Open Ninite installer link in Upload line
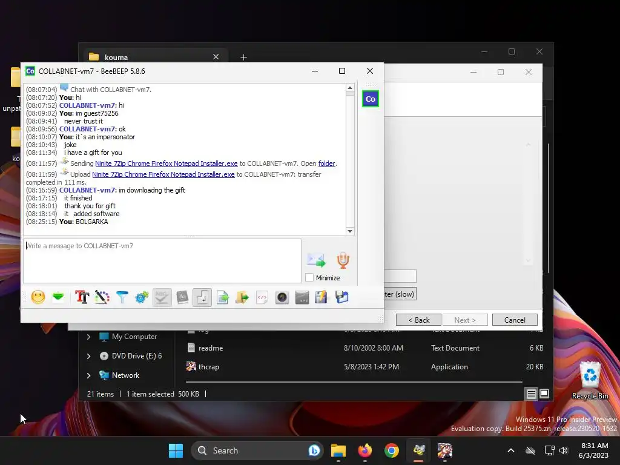620x465 pixels. (x=163, y=174)
